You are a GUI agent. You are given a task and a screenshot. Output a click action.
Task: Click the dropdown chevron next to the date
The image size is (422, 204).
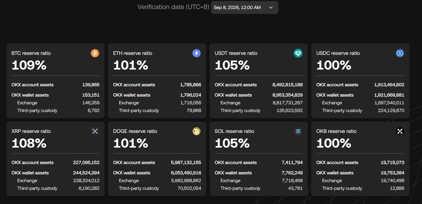271,7
